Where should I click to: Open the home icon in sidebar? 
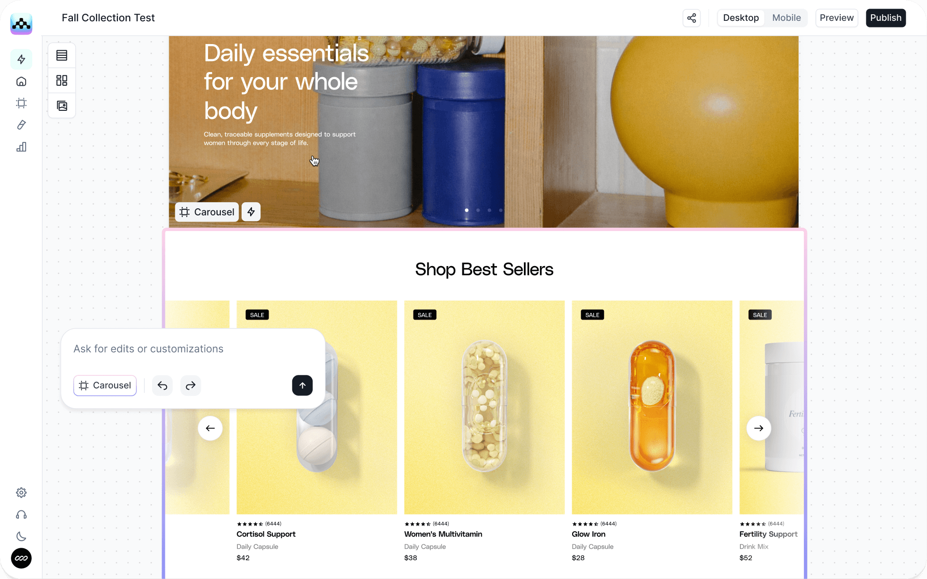pos(21,81)
